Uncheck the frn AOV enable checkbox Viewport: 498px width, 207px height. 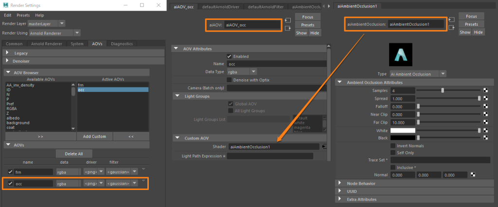(10, 172)
